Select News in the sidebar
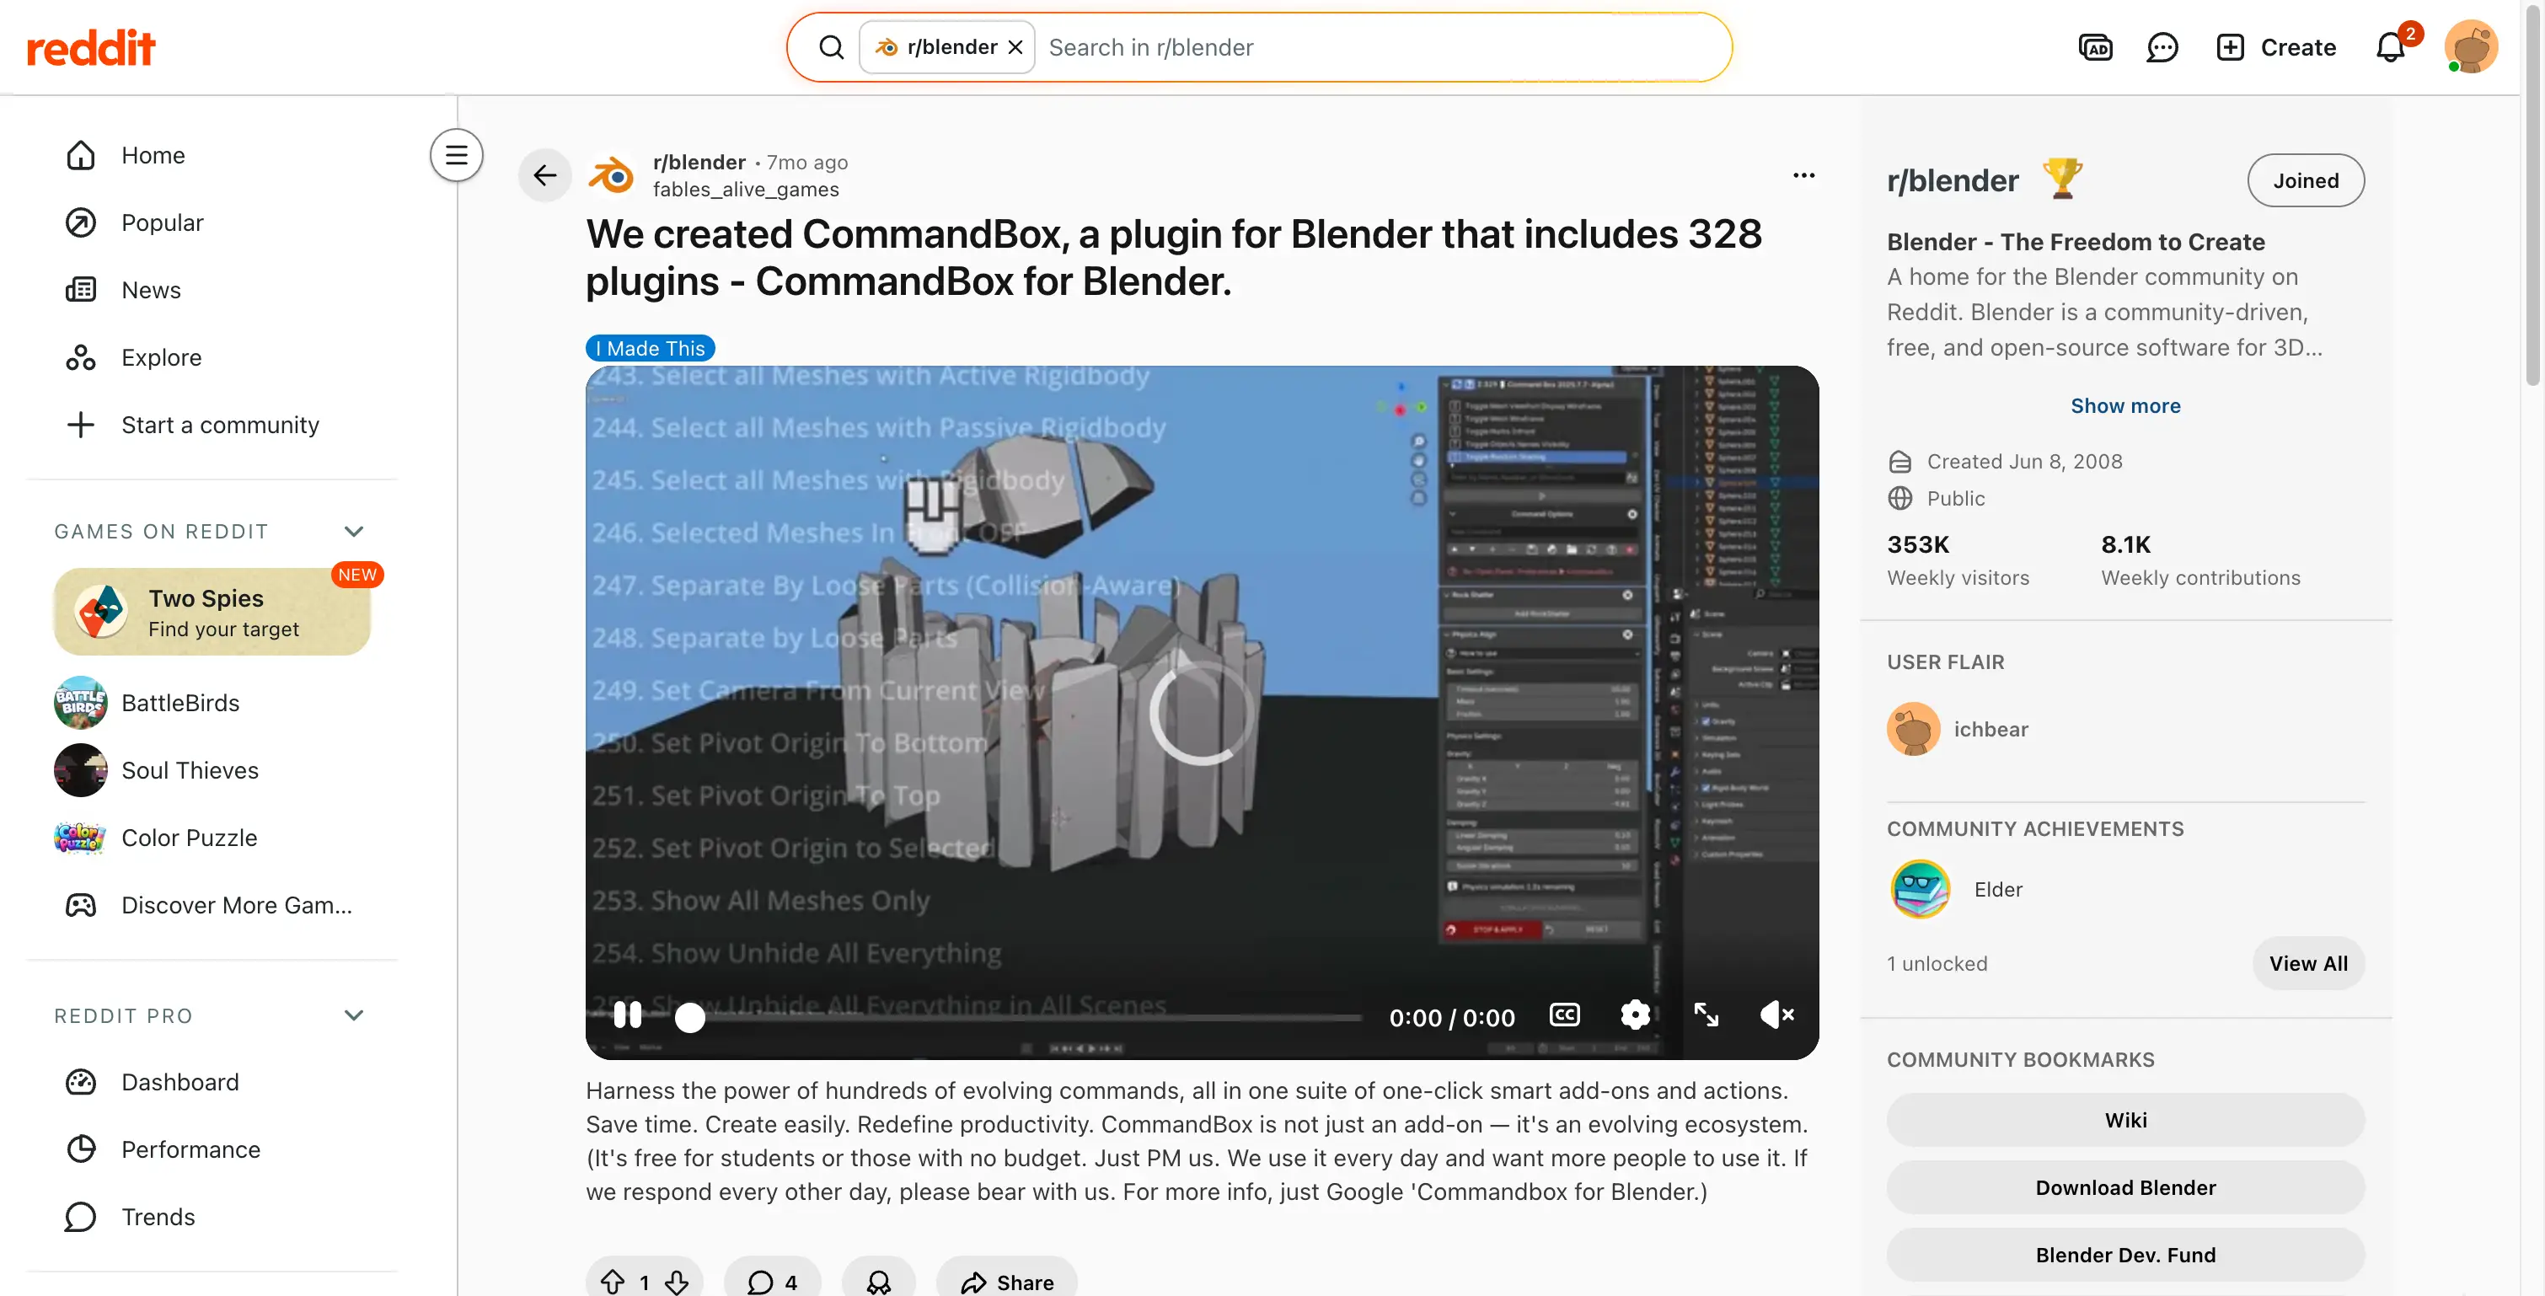Screen dimensions: 2545x1296 coord(151,289)
